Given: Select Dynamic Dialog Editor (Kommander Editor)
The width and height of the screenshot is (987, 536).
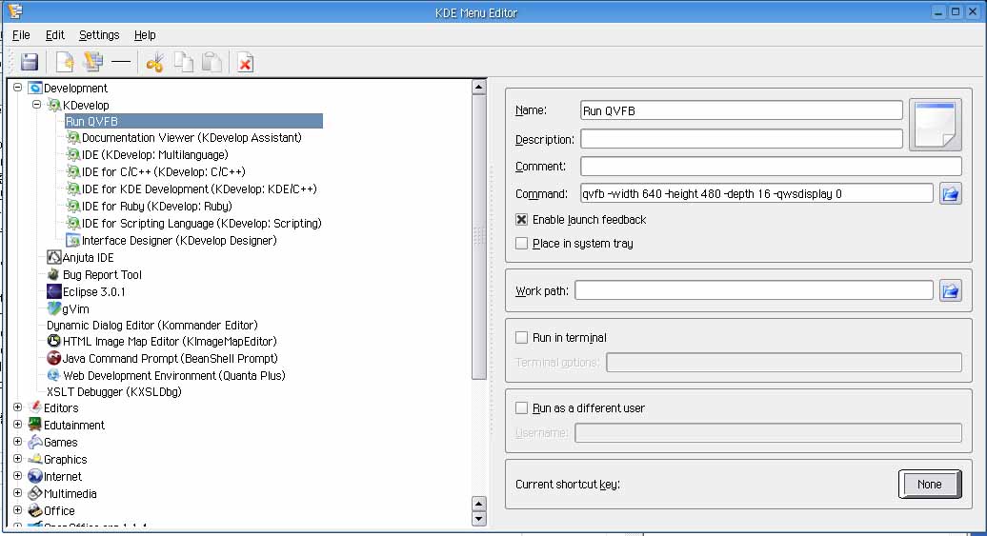Looking at the screenshot, I should pyautogui.click(x=152, y=326).
